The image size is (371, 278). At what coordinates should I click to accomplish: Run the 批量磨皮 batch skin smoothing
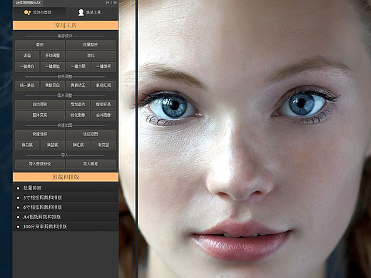pyautogui.click(x=91, y=45)
